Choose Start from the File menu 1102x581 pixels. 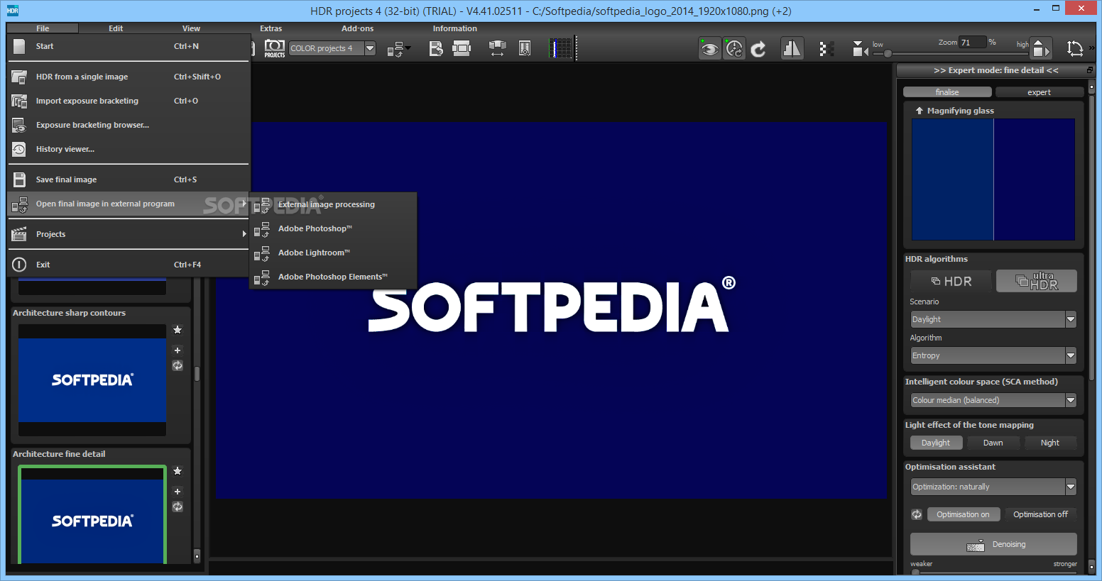pyautogui.click(x=129, y=46)
